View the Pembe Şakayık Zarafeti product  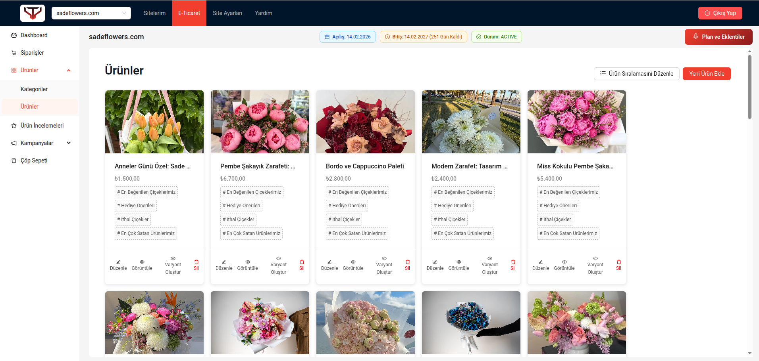[248, 265]
